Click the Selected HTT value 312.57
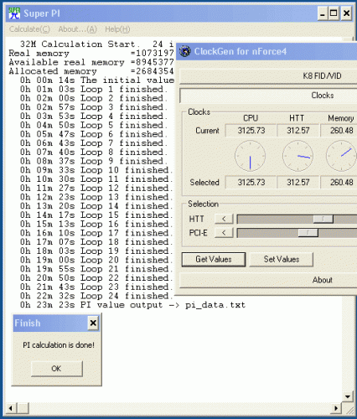The width and height of the screenshot is (357, 419). tap(298, 183)
